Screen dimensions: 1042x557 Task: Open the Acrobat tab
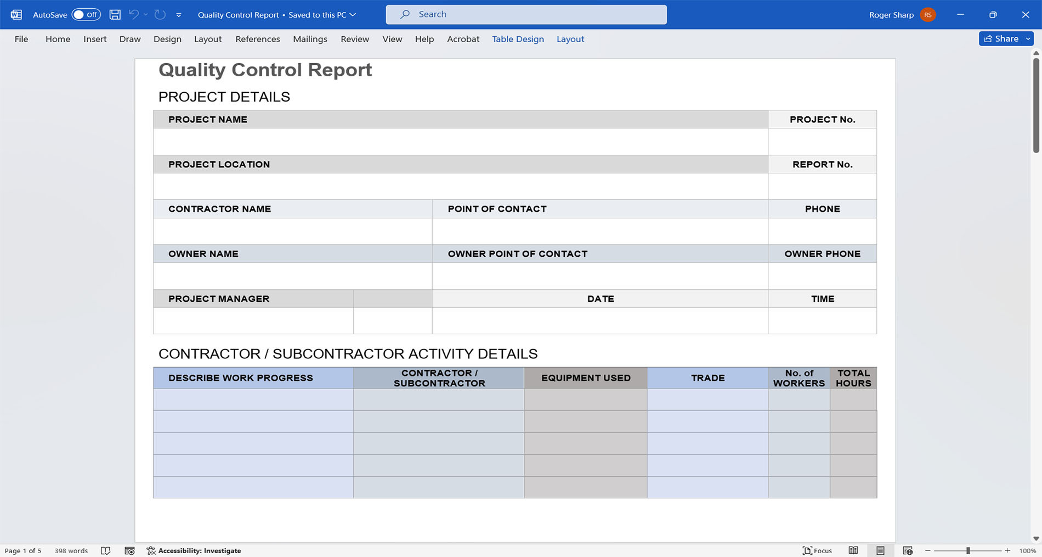(x=463, y=39)
